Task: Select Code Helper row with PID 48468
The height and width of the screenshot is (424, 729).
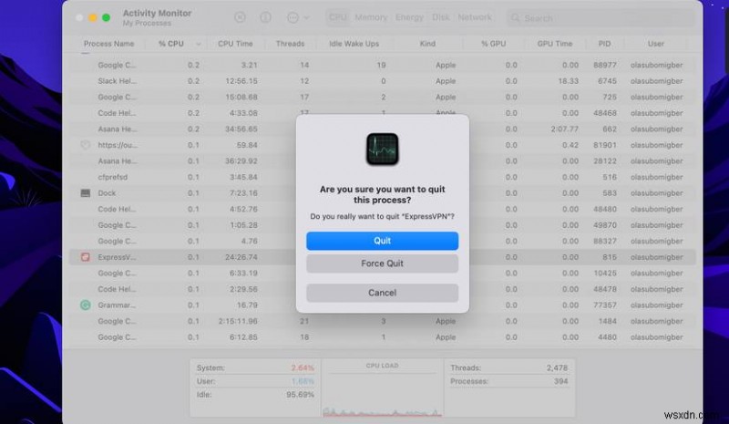Action: point(382,113)
